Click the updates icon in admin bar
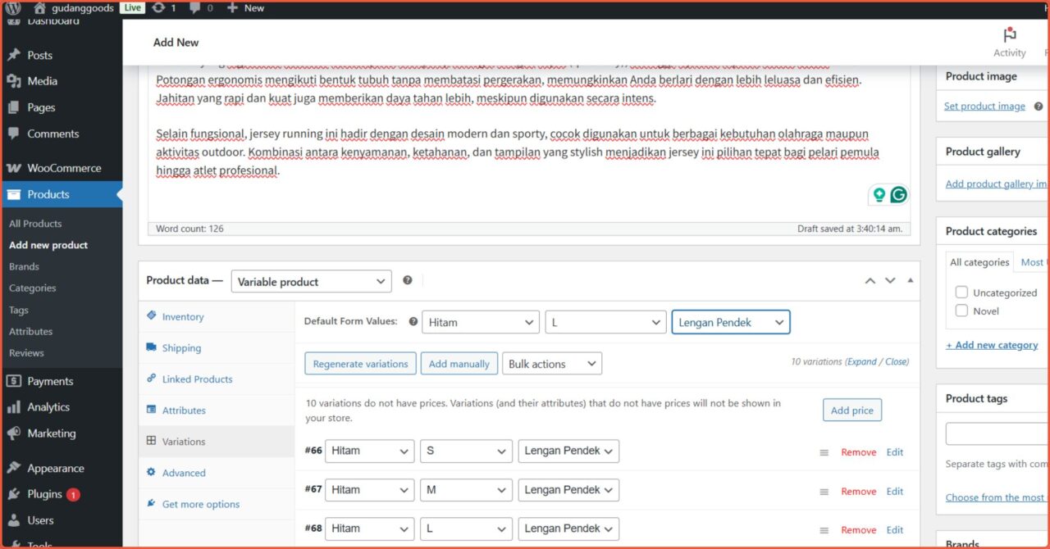1050x549 pixels. tap(157, 7)
